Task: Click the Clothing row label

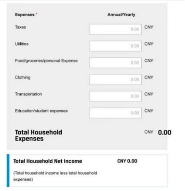Action: coord(23,78)
